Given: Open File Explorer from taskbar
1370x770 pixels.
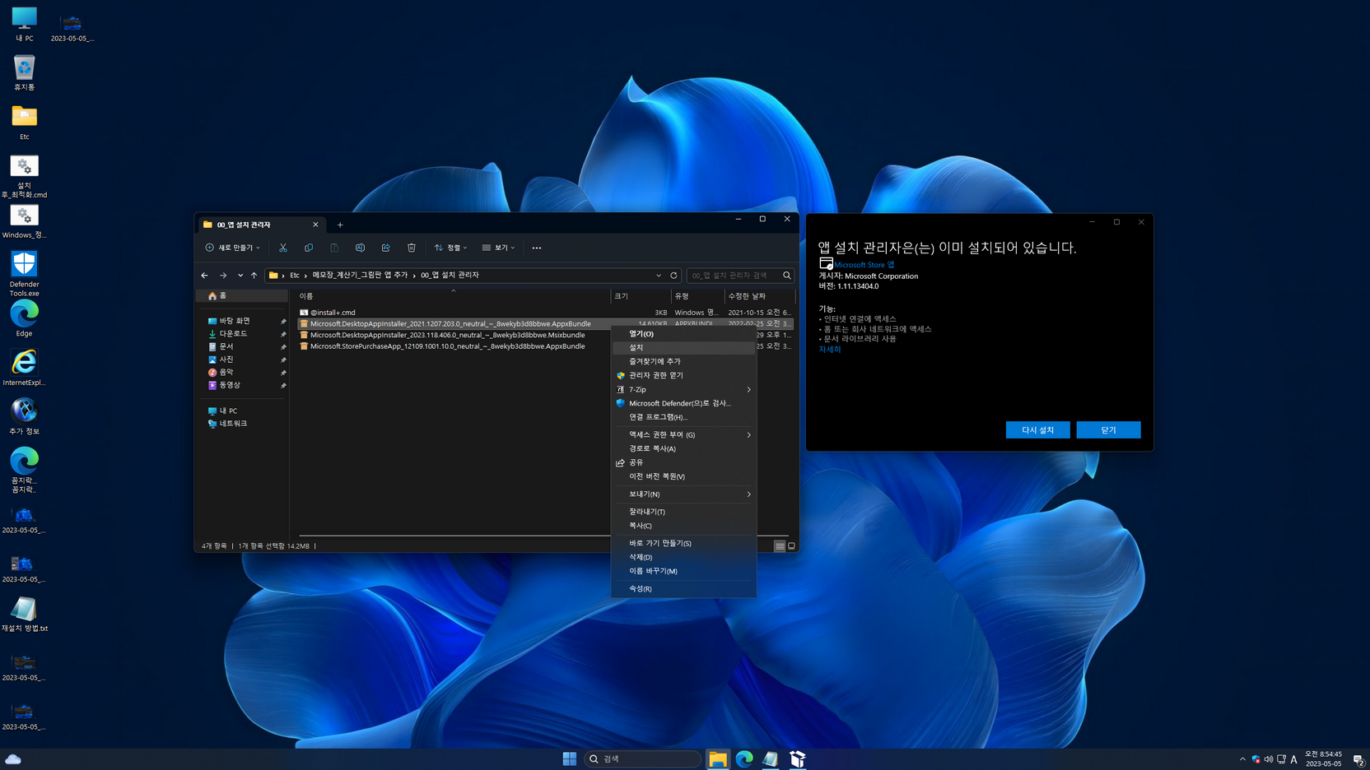Looking at the screenshot, I should click(x=718, y=758).
